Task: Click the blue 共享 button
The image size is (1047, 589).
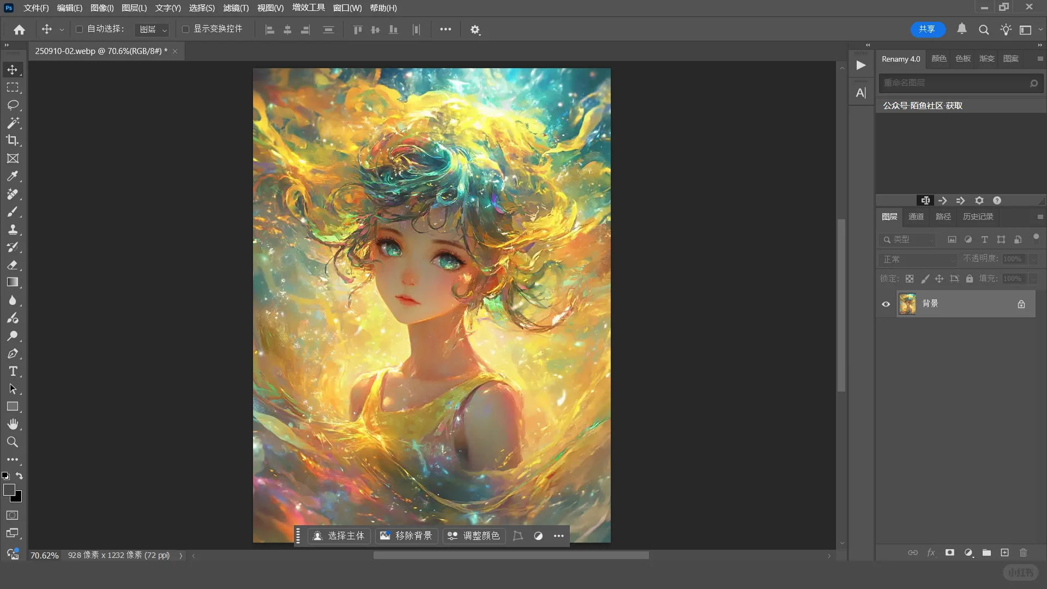Action: (926, 29)
